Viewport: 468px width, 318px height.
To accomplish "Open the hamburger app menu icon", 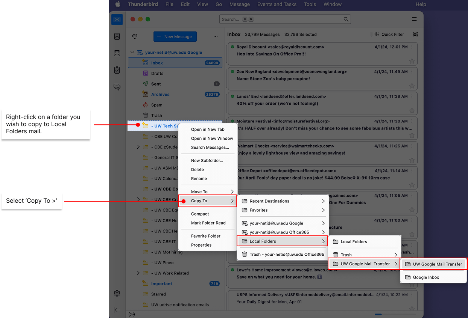I will click(x=414, y=19).
